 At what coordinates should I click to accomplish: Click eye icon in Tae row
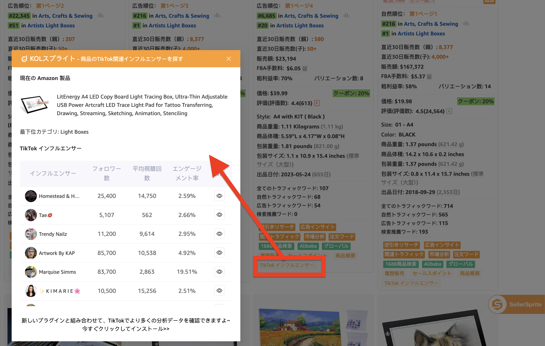pos(219,215)
